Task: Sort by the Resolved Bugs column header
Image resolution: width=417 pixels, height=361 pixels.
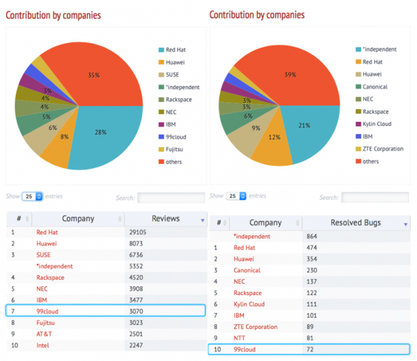Action: point(356,223)
